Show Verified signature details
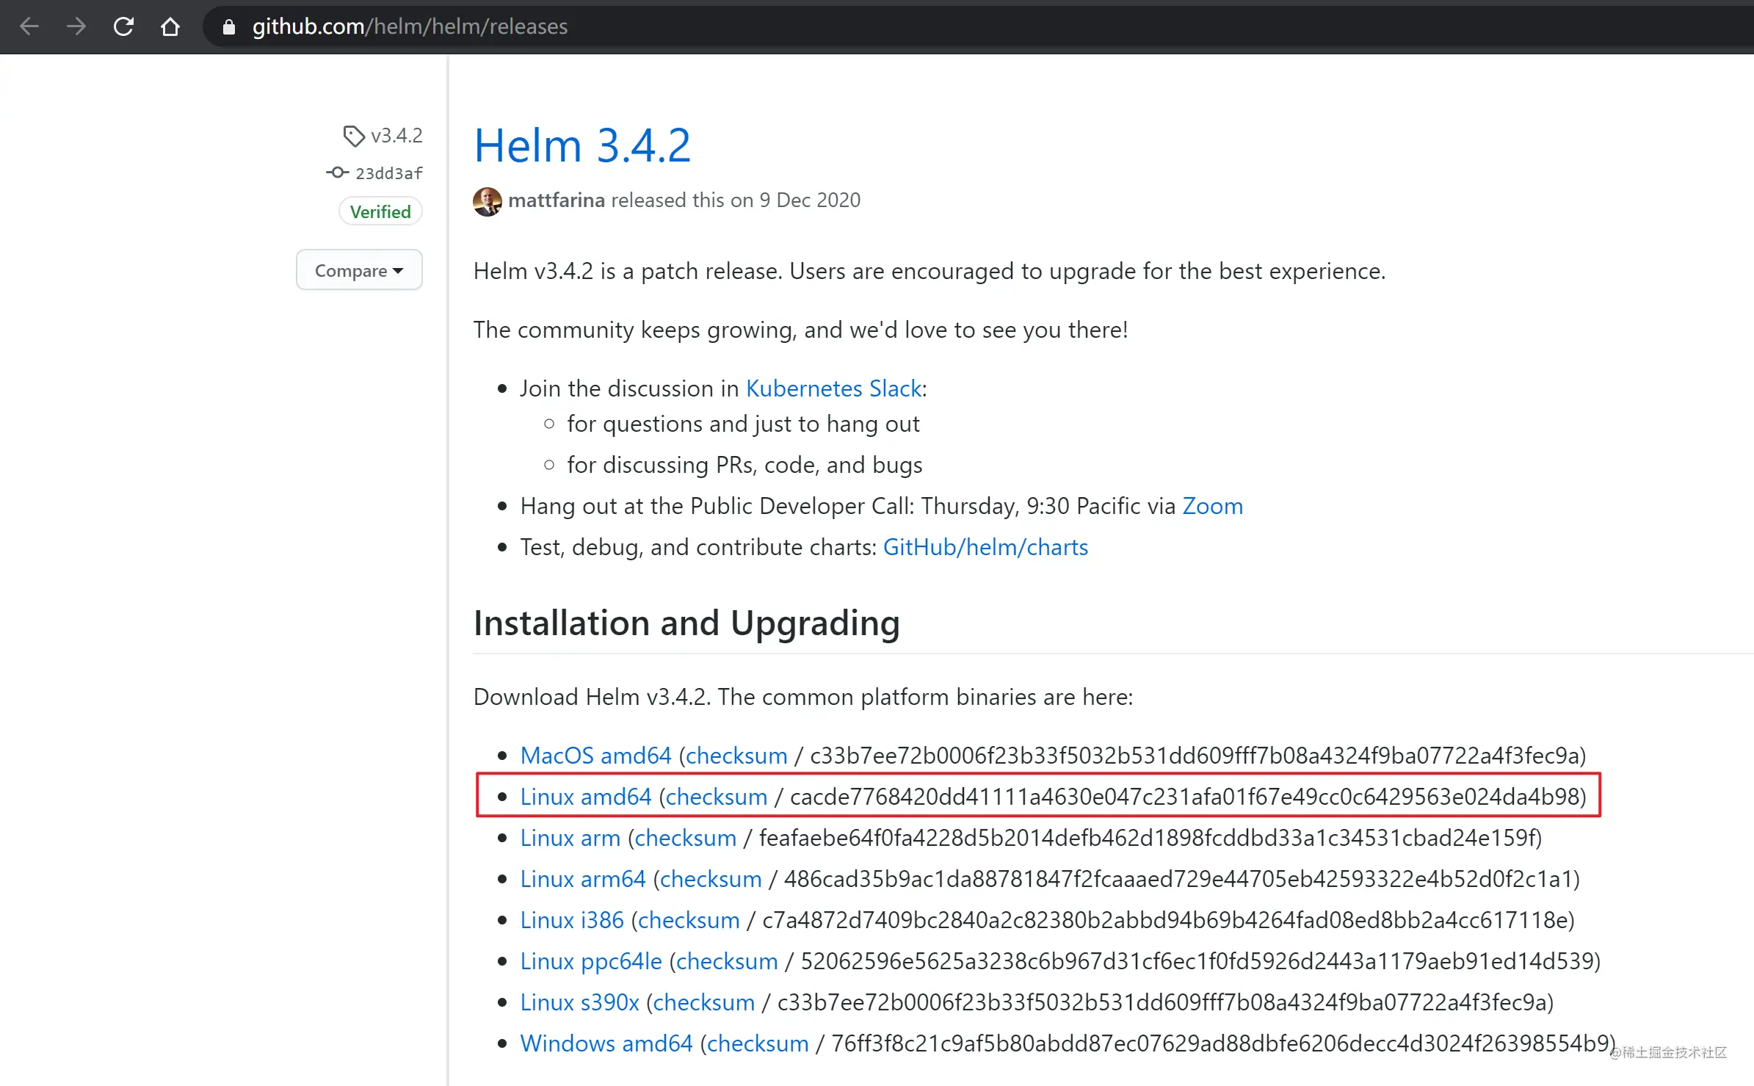 coord(380,211)
